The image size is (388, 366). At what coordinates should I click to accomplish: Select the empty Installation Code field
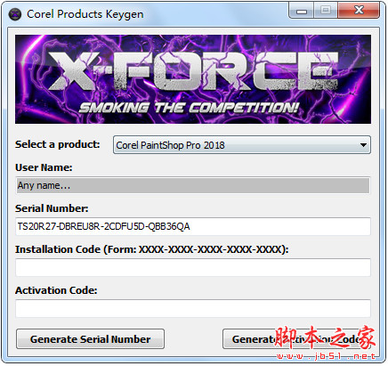193,267
